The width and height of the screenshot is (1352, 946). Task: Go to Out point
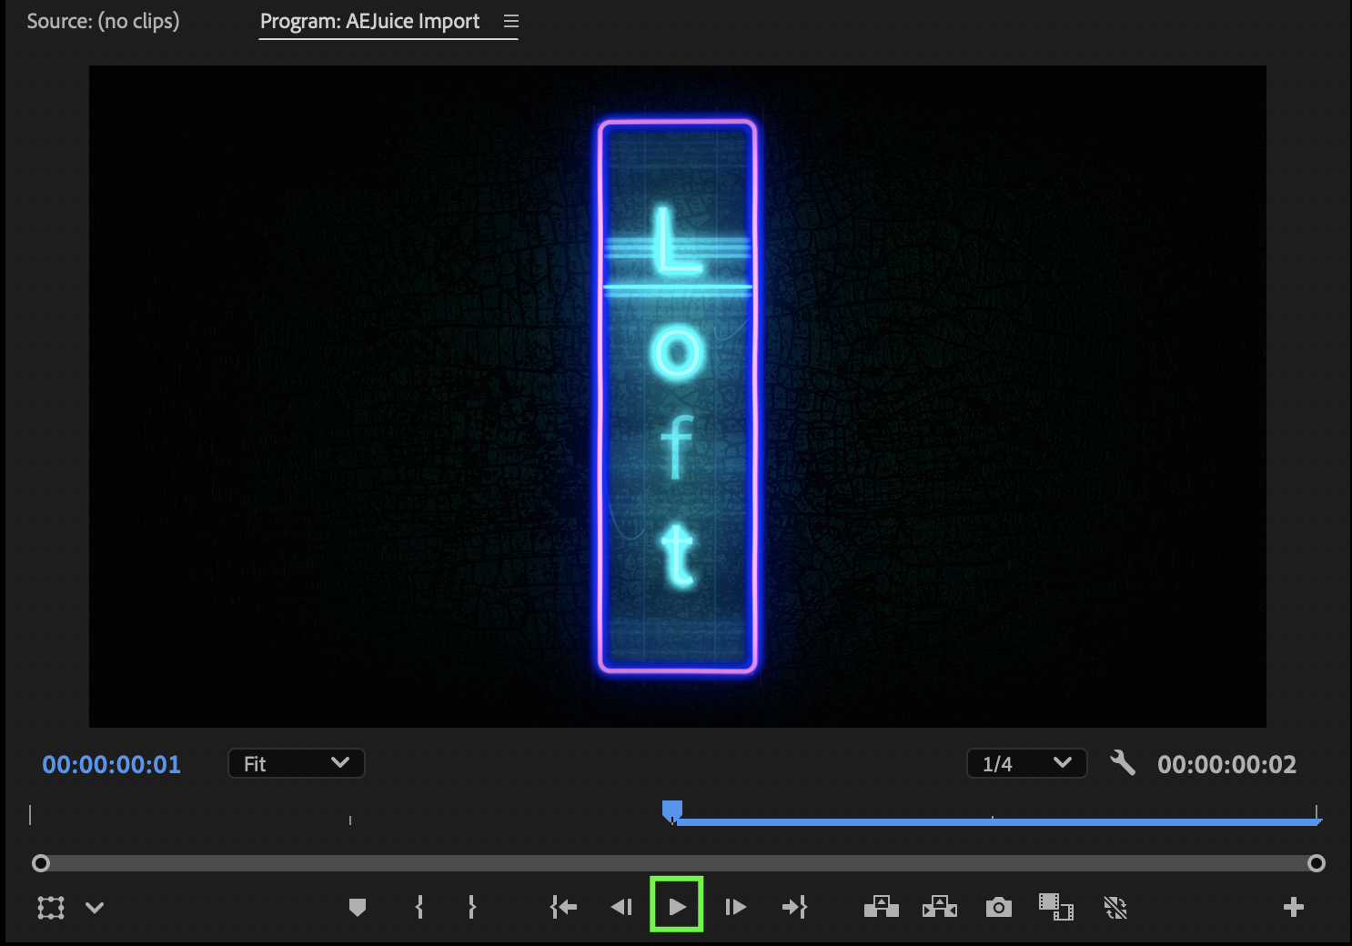coord(794,907)
